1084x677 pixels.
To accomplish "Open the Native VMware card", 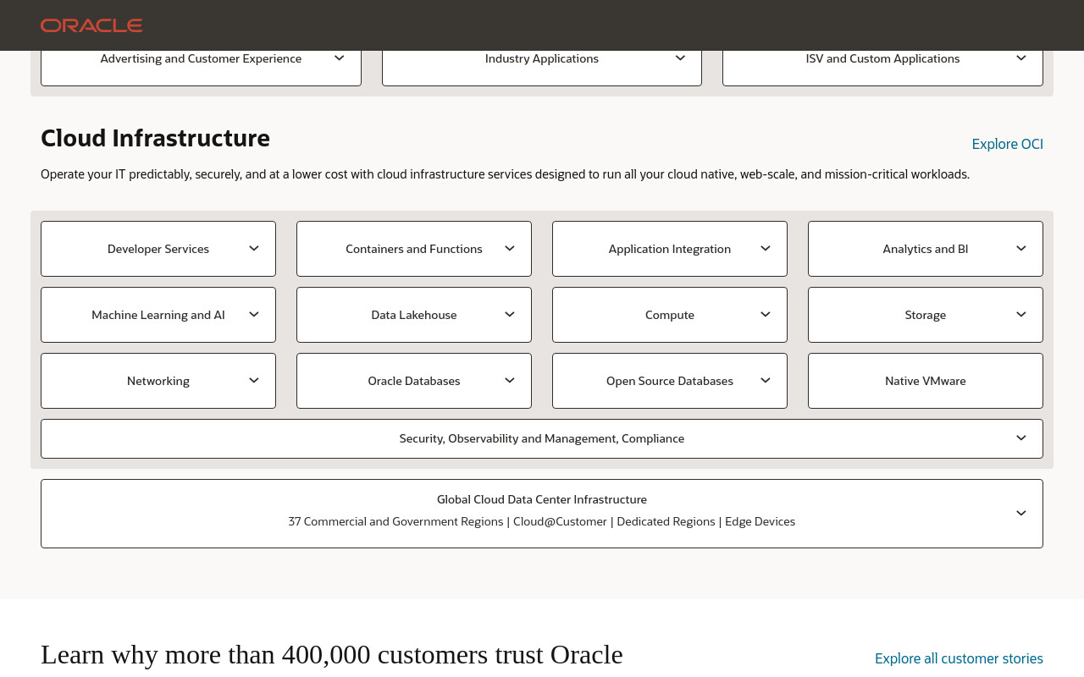I will pos(926,381).
